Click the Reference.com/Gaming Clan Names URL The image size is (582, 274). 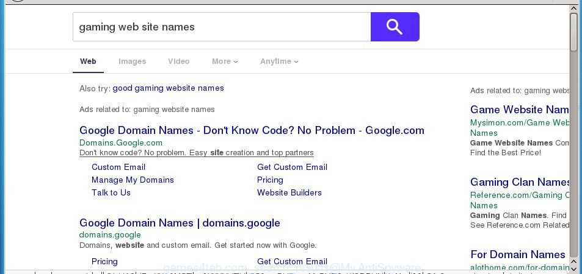pos(519,200)
